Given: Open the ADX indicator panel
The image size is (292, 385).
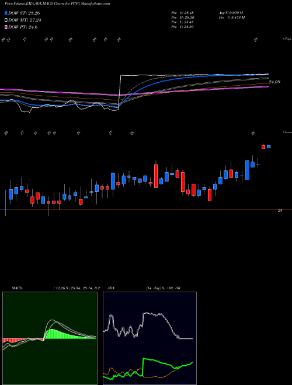Looking at the screenshot, I should [x=150, y=338].
